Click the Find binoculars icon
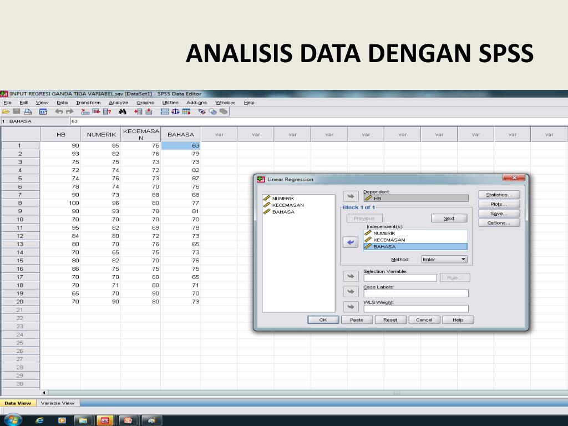568x426 pixels. point(123,111)
